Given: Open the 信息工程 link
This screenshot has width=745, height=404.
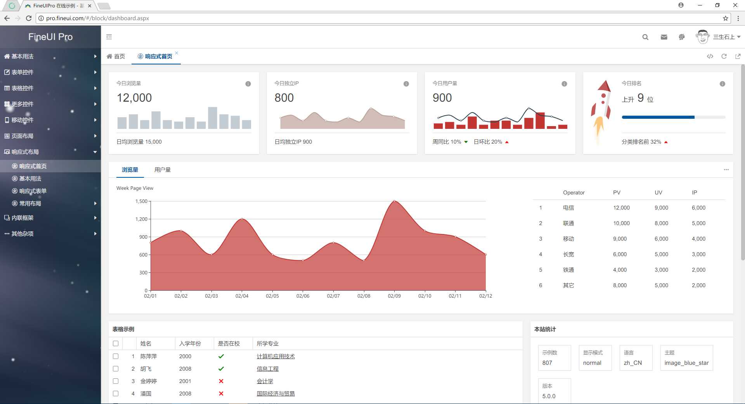Looking at the screenshot, I should point(268,369).
